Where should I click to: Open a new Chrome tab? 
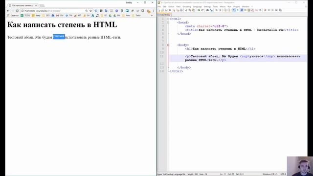(x=42, y=5)
